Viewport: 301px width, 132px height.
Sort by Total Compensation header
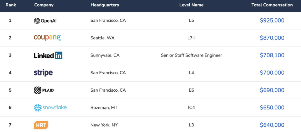[x=272, y=5]
